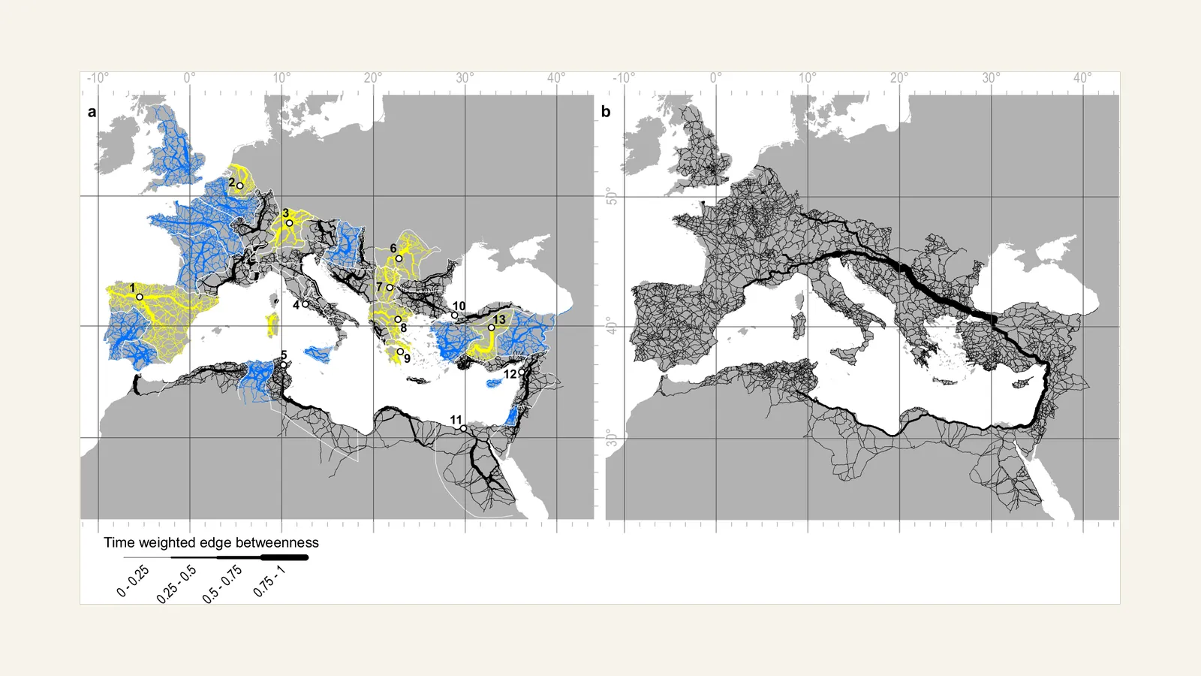Select the circle marker numbered 5
The width and height of the screenshot is (1201, 676).
284,364
